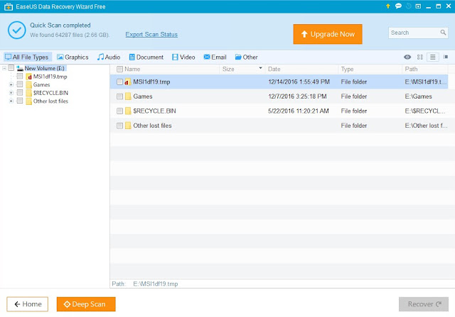
Task: Click the Upgrade Now button
Action: pos(328,34)
